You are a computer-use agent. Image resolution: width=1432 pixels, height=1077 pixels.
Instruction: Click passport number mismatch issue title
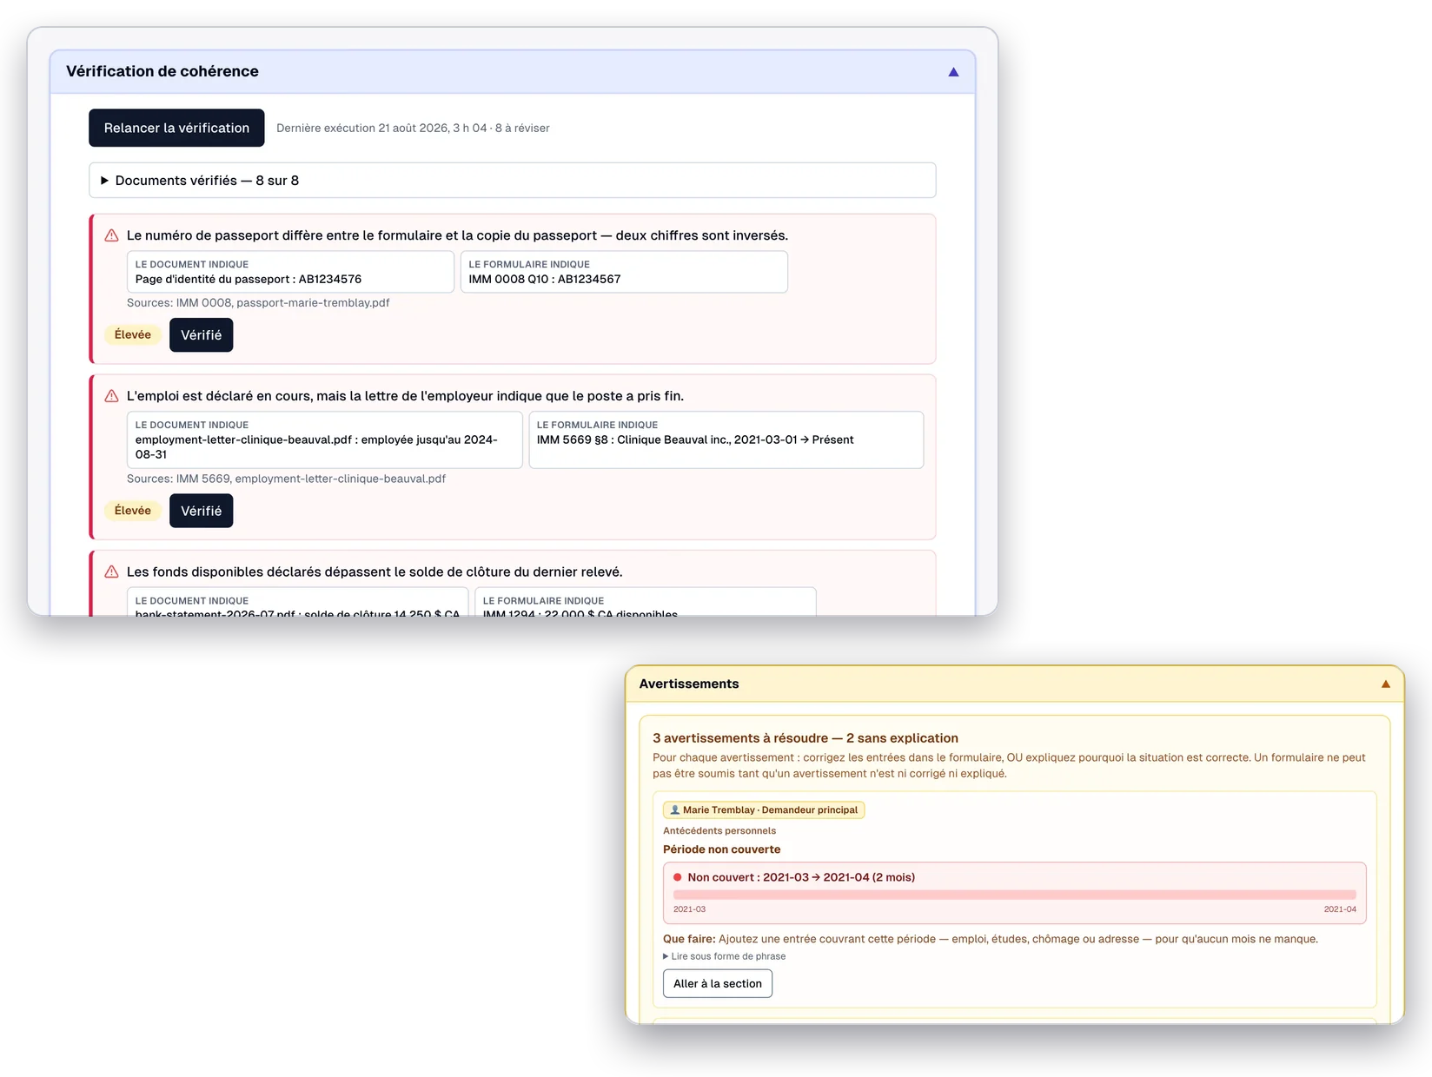(457, 235)
